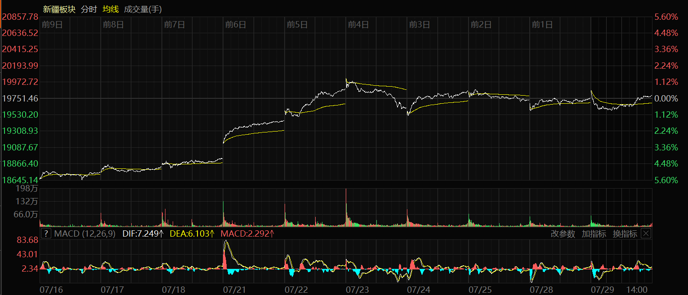The width and height of the screenshot is (688, 295).
Task: Click the MACD help question mark icon
Action: click(x=46, y=233)
